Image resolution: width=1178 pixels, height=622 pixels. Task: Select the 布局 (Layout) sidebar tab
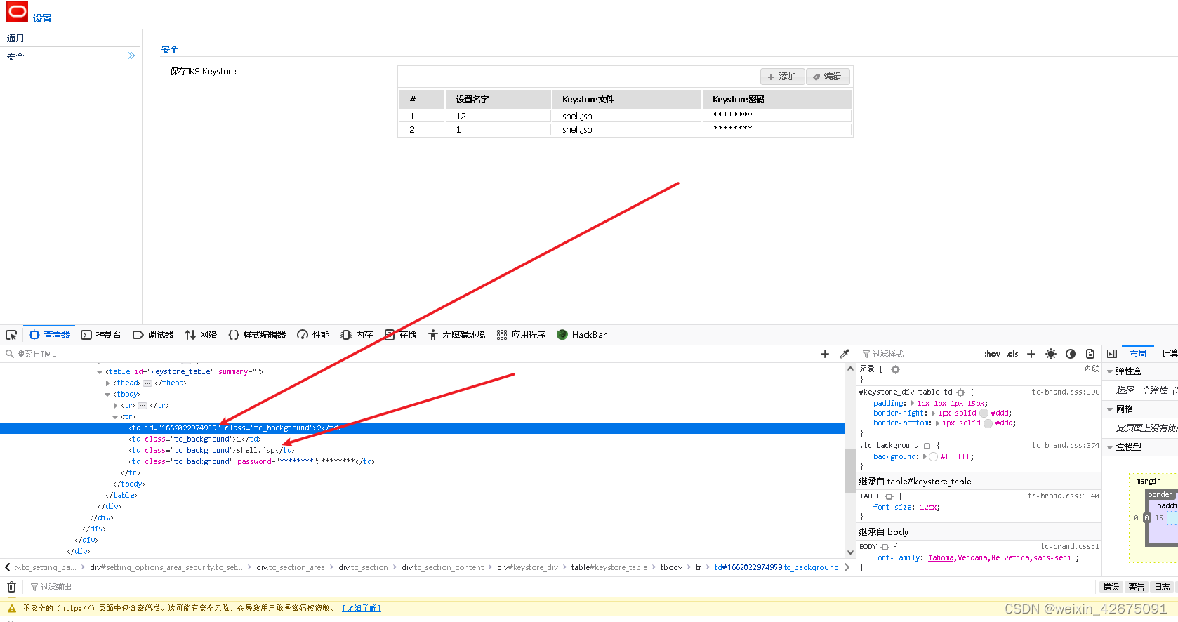pyautogui.click(x=1138, y=354)
